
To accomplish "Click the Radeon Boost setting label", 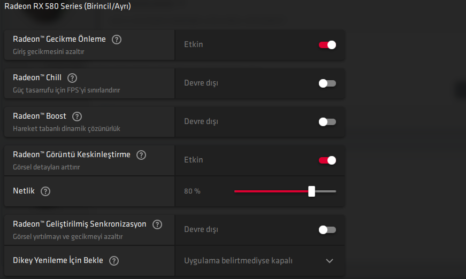I will coord(40,116).
